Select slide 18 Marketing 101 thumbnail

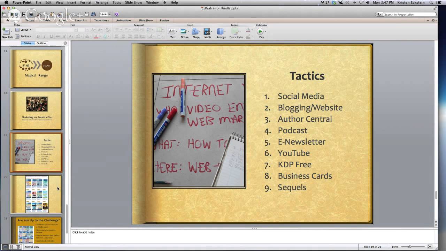pyautogui.click(x=36, y=111)
